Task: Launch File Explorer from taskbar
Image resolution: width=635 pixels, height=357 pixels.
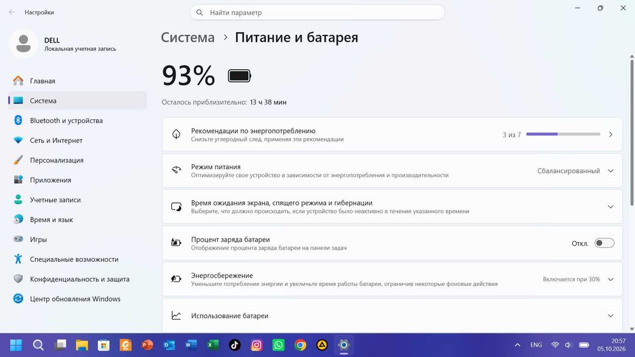Action: 82,345
